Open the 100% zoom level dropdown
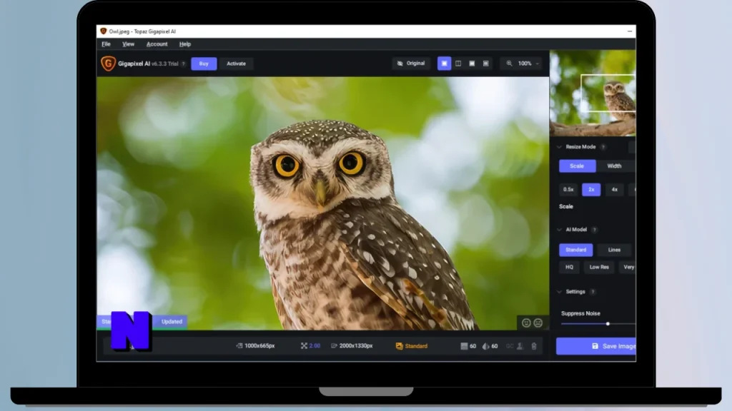 point(528,64)
